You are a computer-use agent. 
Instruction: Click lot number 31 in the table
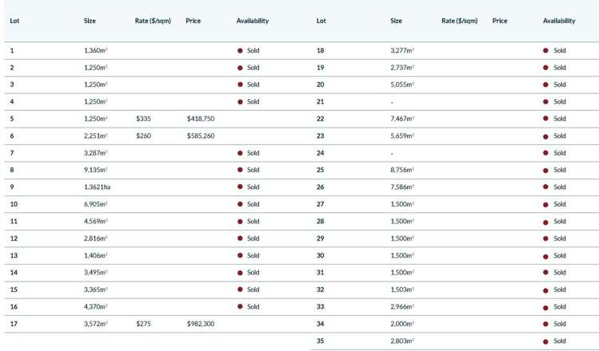click(320, 273)
